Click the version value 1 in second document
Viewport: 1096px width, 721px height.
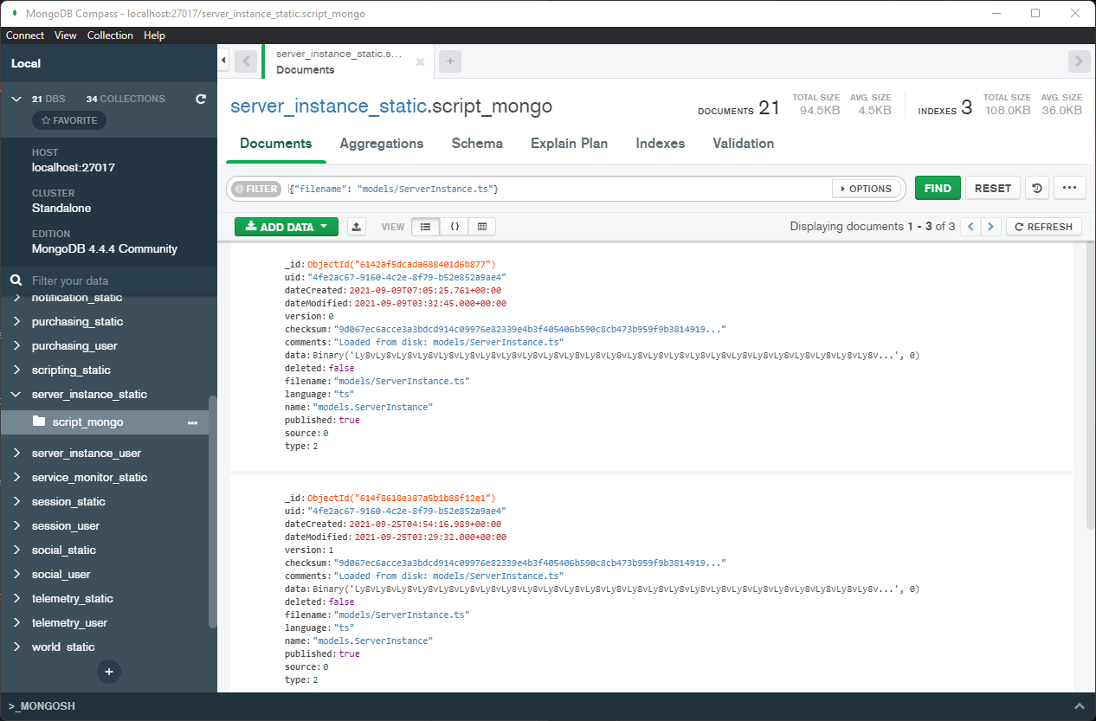tap(331, 550)
